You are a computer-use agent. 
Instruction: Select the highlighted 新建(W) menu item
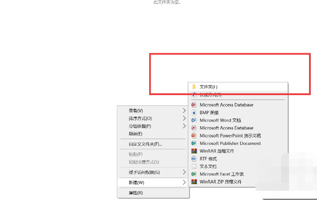point(136,182)
